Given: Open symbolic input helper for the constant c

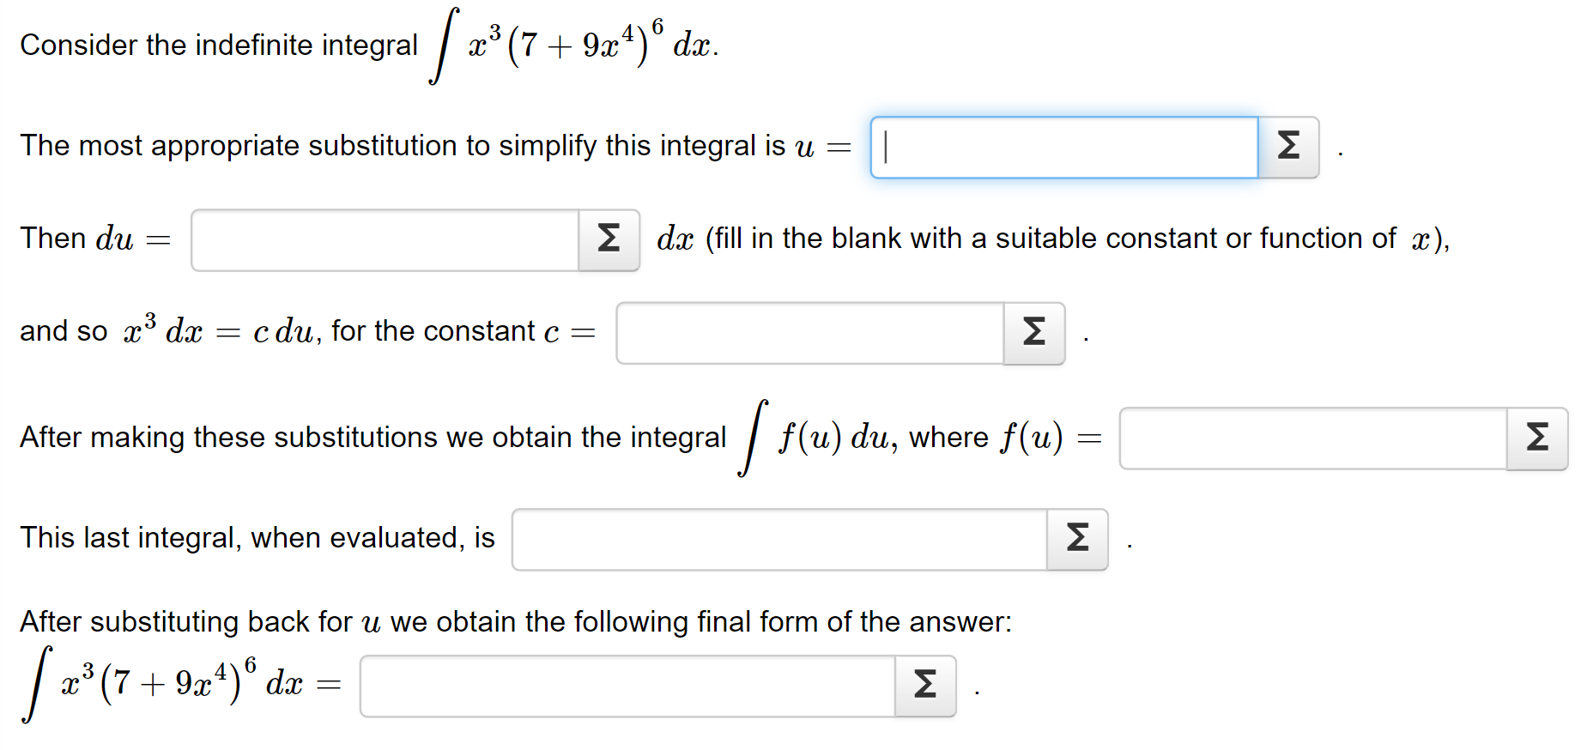Looking at the screenshot, I should (x=1033, y=333).
